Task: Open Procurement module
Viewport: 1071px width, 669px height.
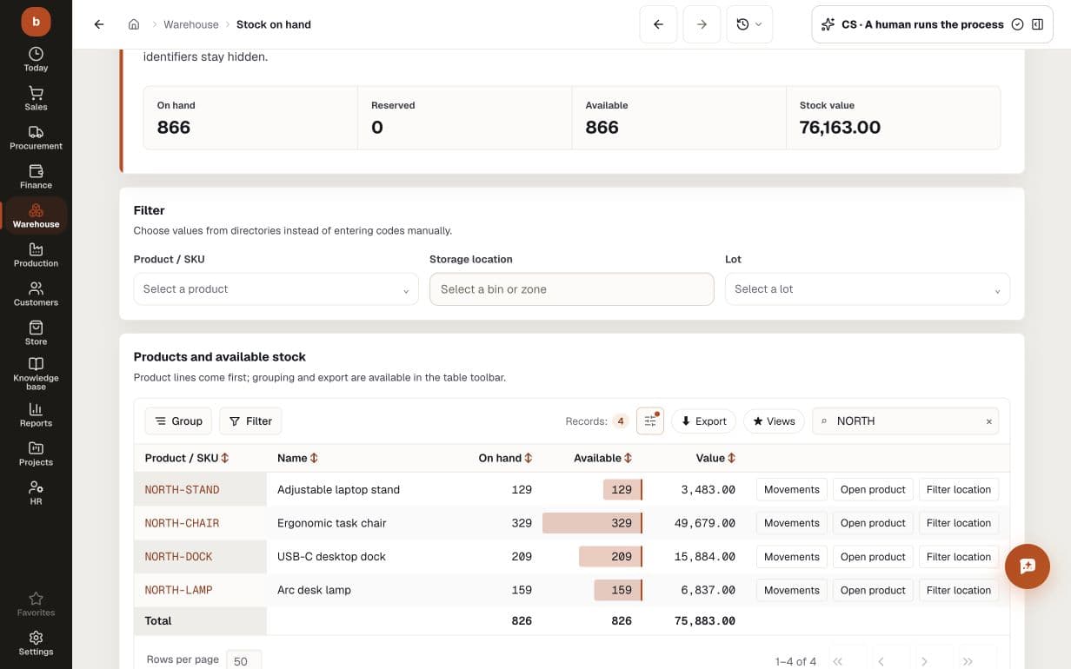Action: click(x=36, y=137)
